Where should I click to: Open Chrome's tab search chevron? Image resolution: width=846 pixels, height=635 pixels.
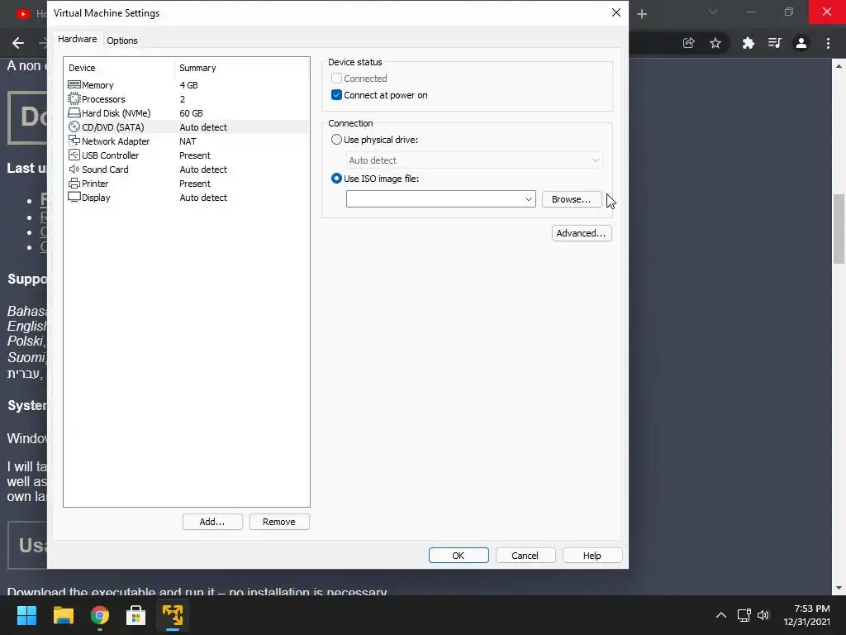tap(713, 12)
